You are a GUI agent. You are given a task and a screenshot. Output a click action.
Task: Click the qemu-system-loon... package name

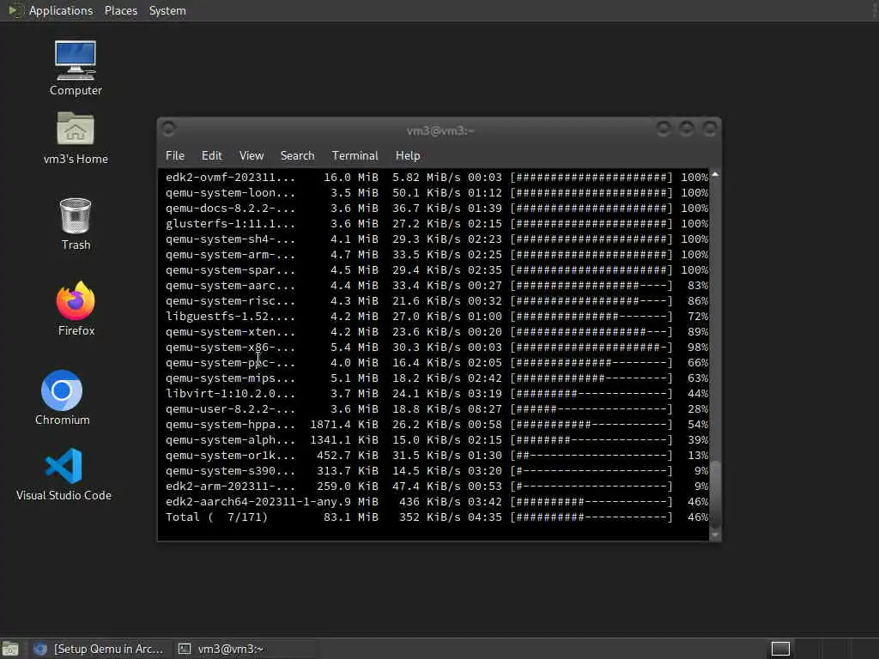click(x=230, y=193)
